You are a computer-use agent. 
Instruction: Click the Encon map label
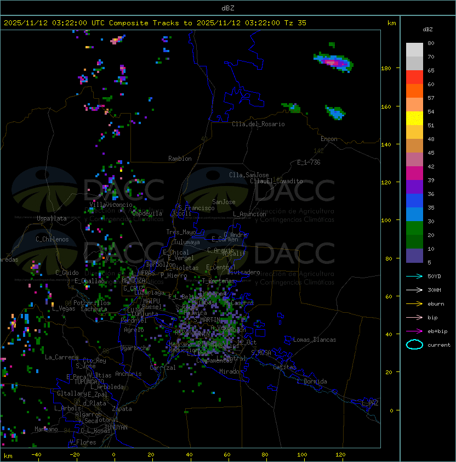[329, 139]
